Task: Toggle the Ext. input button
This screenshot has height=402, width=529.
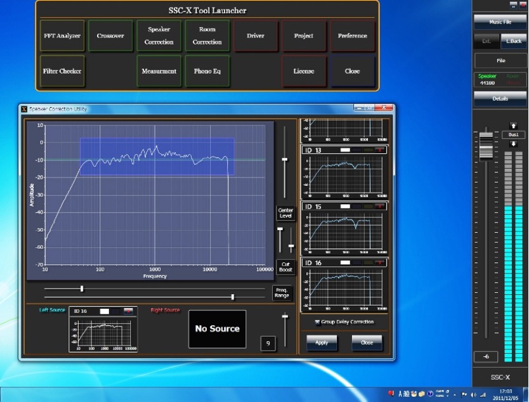Action: (x=487, y=41)
